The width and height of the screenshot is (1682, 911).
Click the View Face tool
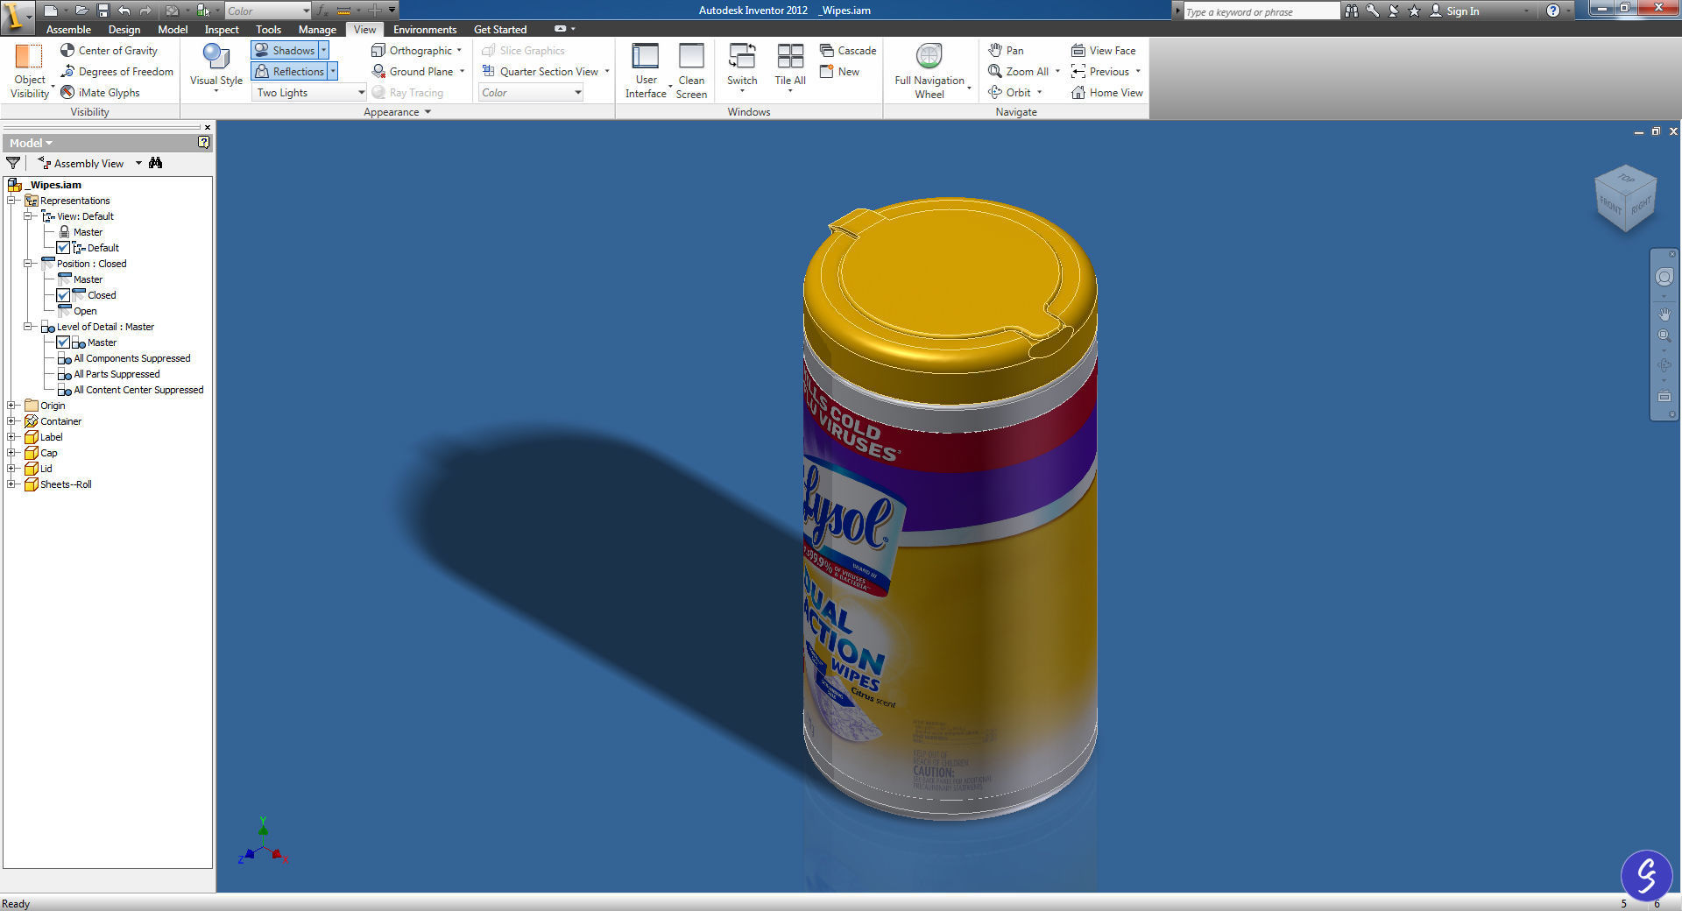[x=1103, y=50]
